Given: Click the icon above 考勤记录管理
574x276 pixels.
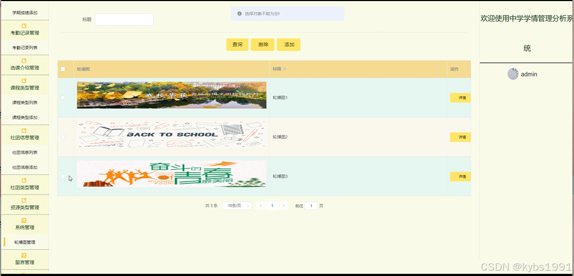Looking at the screenshot, I should (x=25, y=26).
